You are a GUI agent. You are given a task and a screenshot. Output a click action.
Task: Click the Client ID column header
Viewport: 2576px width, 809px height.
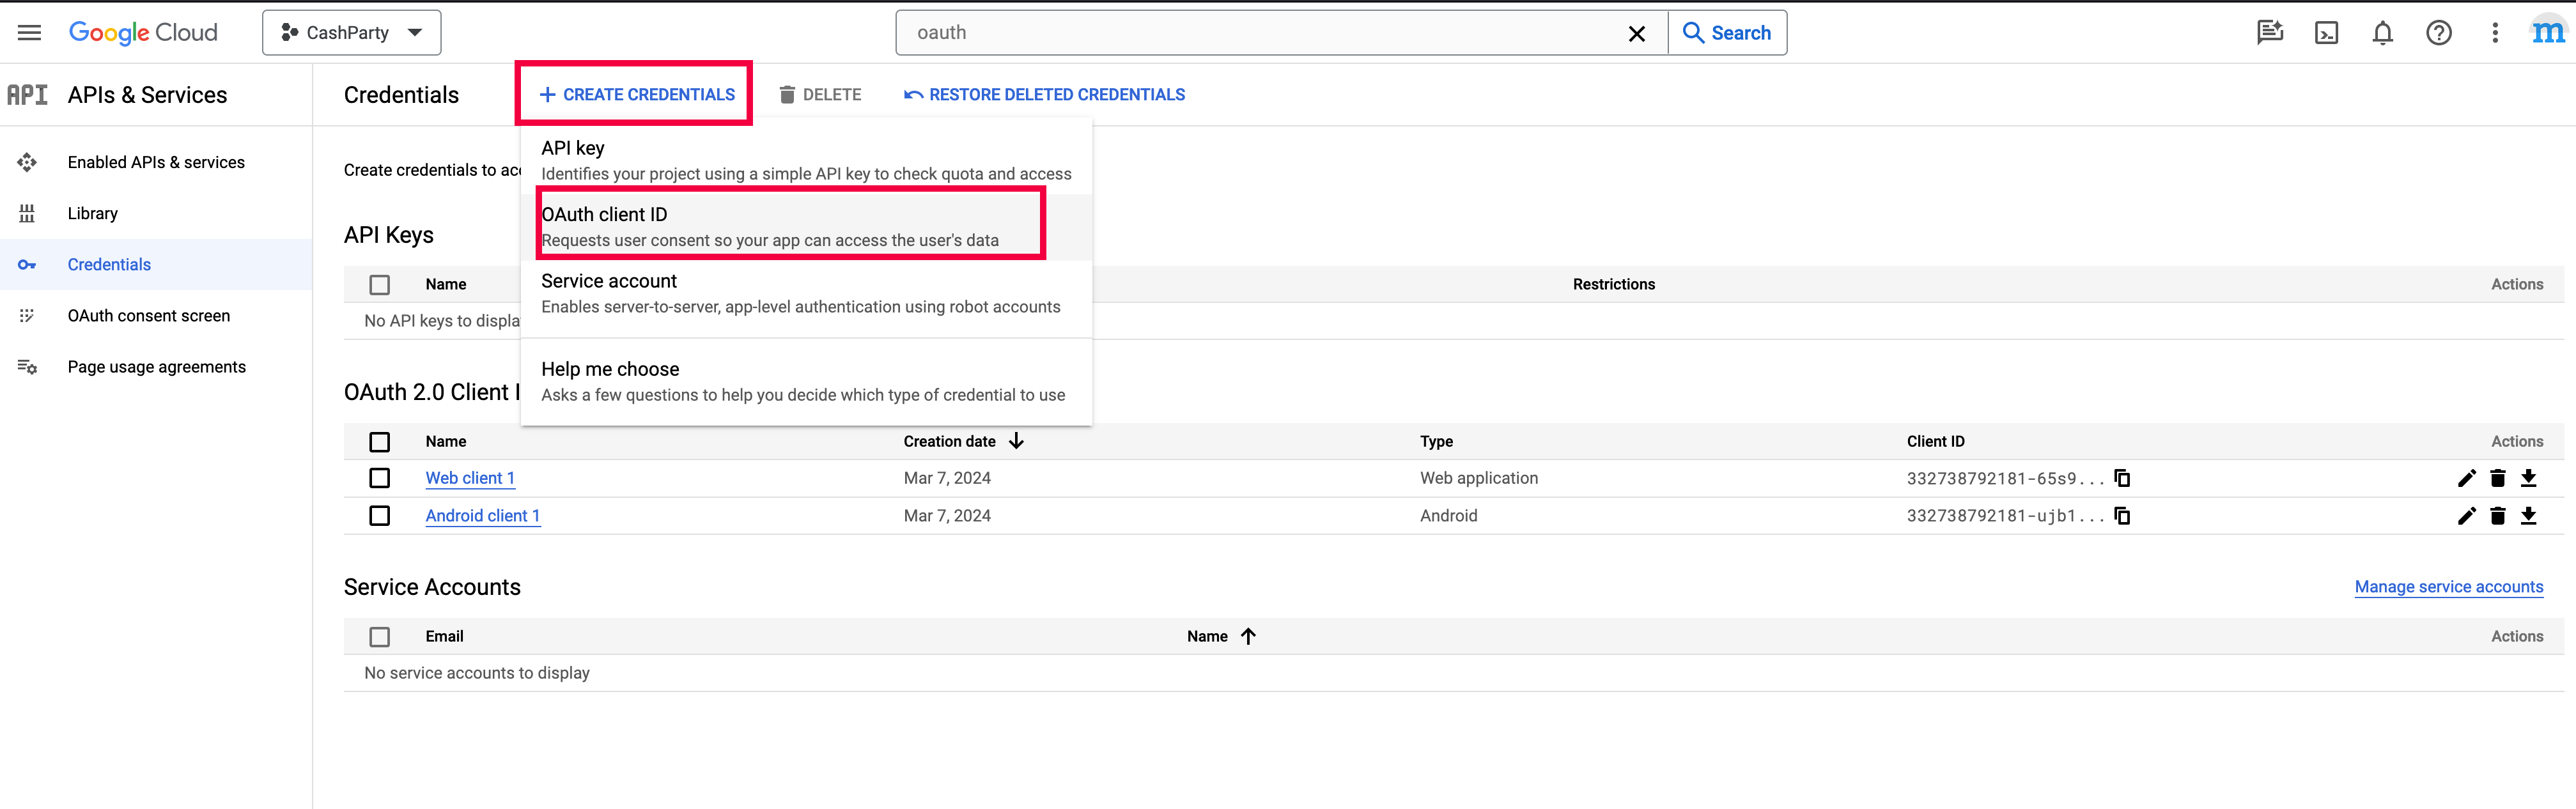pyautogui.click(x=1935, y=441)
